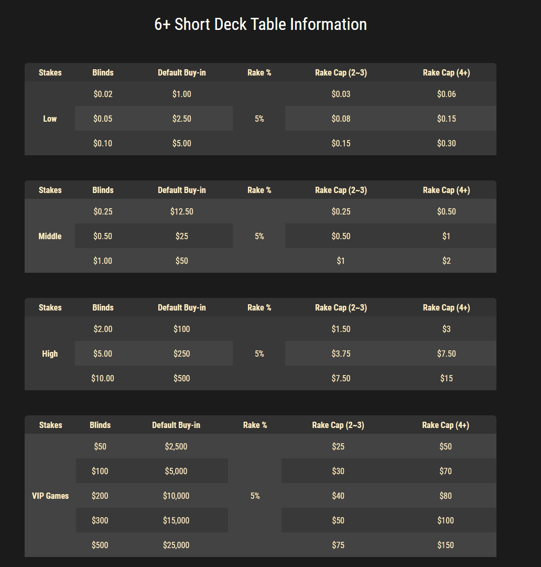541x567 pixels.
Task: Select the $3.75 rake cap cell
Action: pos(341,354)
